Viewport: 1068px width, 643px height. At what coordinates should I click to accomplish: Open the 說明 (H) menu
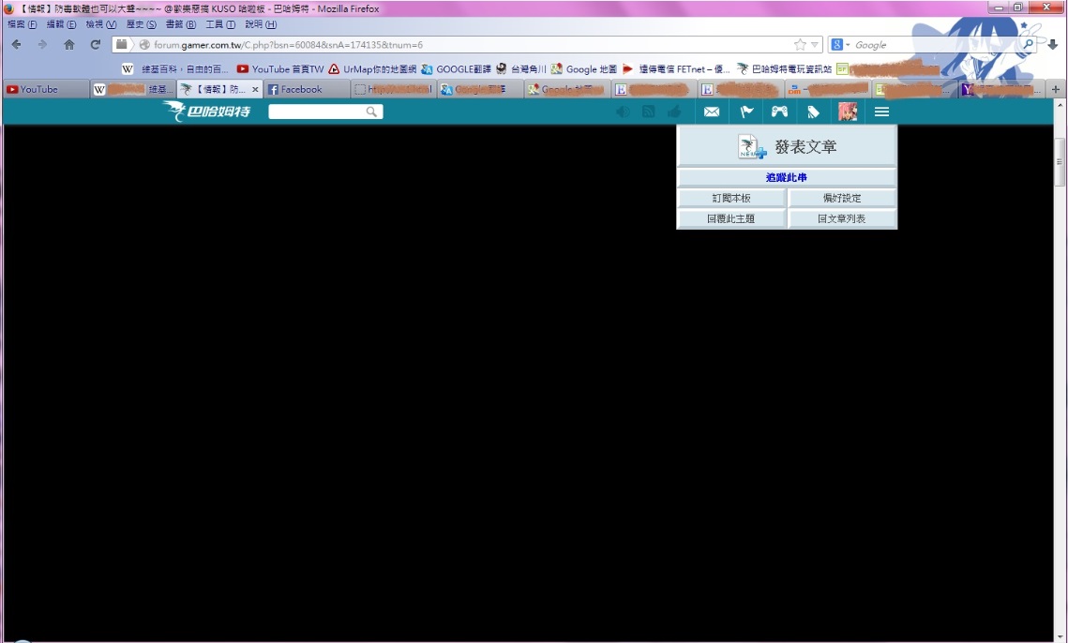(261, 23)
